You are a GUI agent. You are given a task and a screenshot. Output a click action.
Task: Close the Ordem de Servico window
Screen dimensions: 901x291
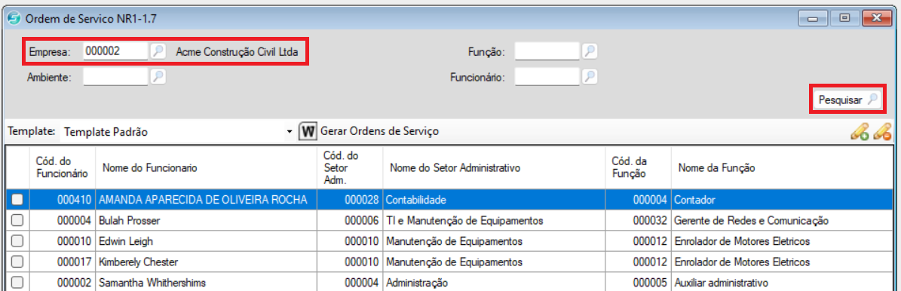[876, 18]
